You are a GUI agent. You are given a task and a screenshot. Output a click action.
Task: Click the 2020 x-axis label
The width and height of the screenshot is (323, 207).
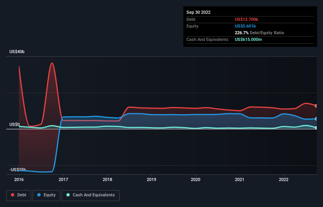(196, 179)
